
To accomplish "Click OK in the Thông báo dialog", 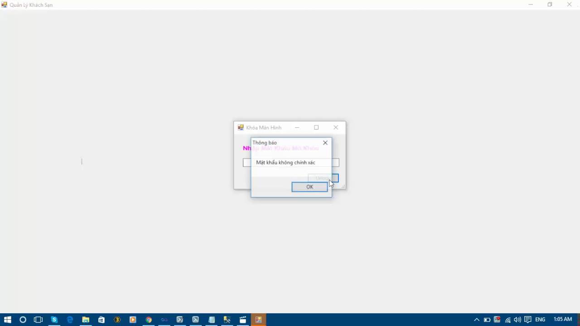I will (x=309, y=187).
